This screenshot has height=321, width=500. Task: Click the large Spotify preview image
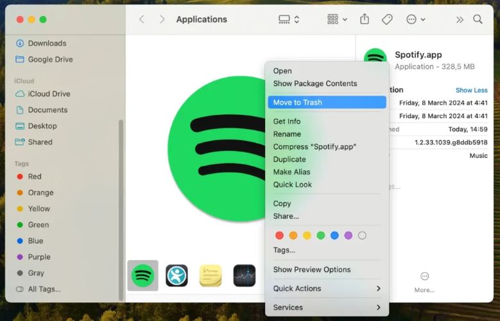[x=216, y=149]
